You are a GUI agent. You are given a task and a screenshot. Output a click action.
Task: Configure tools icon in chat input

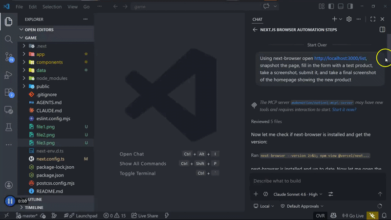331,194
